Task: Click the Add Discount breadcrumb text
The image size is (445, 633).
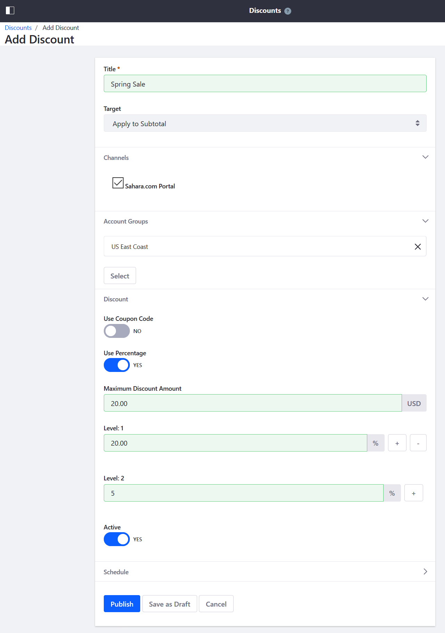Action: (x=61, y=28)
